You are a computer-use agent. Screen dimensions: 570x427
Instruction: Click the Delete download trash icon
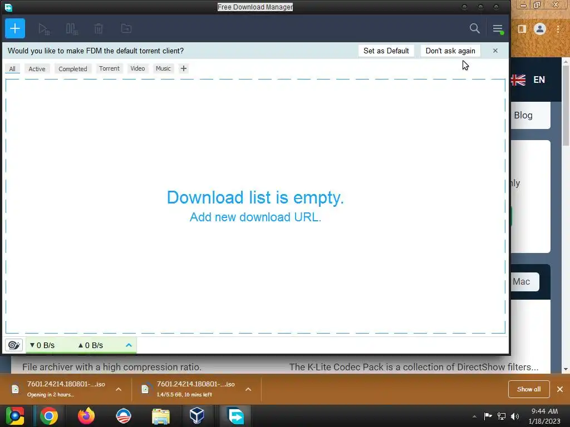coord(99,29)
